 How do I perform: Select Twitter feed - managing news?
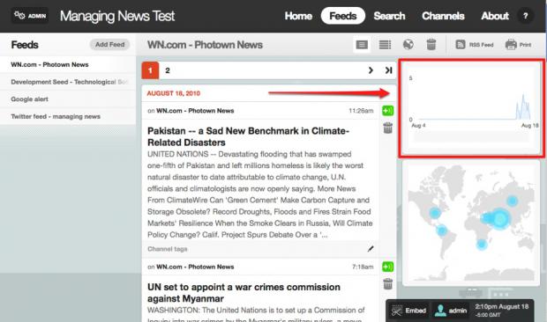coord(68,116)
